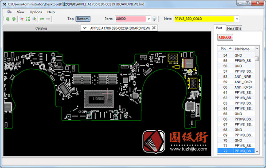Select pin 66 PP0V9_SS row

(236, 119)
